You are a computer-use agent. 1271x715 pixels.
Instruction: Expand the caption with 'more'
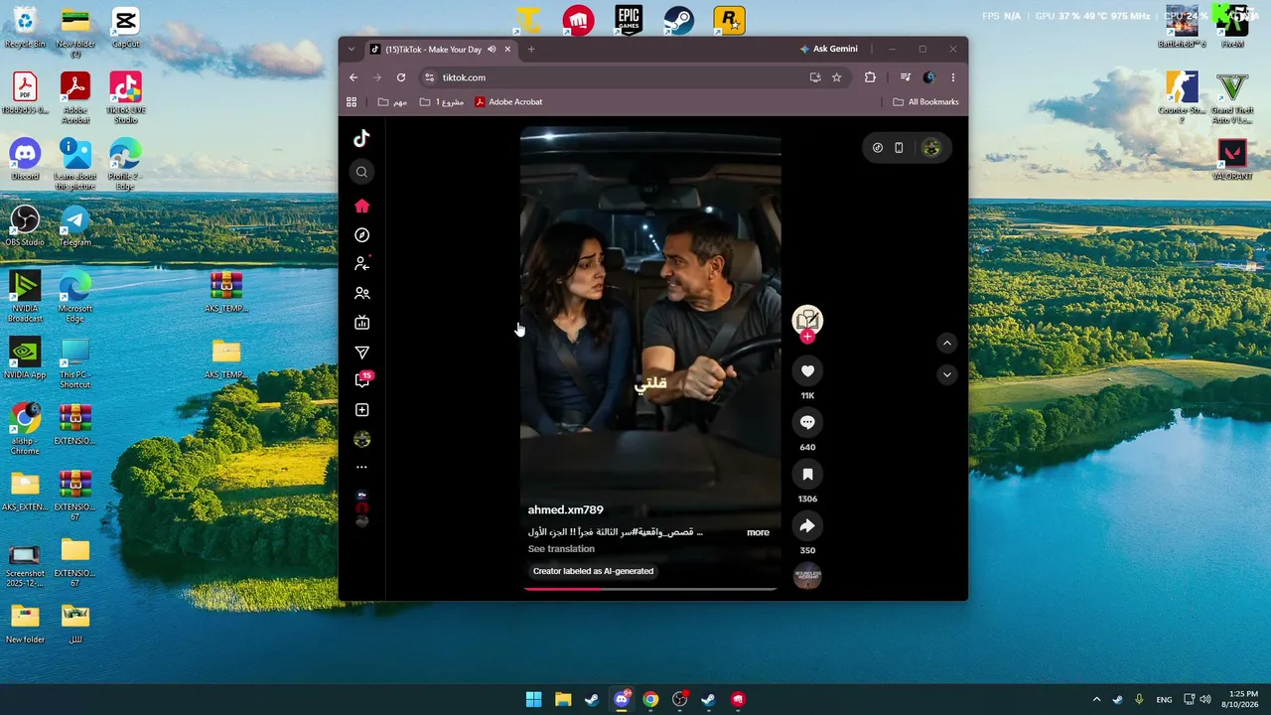click(x=758, y=532)
